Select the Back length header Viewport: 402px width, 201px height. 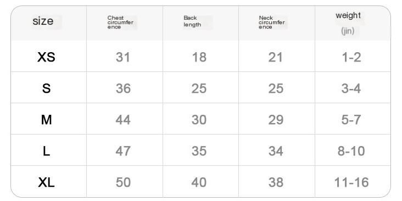[x=192, y=21]
